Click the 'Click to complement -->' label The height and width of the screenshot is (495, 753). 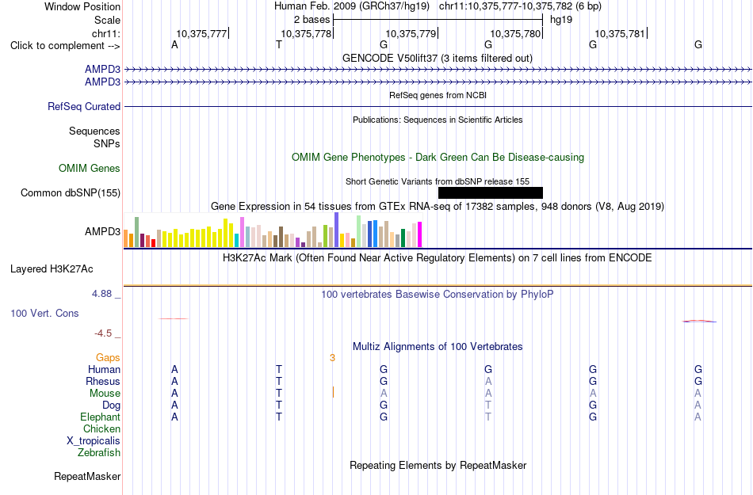[65, 46]
